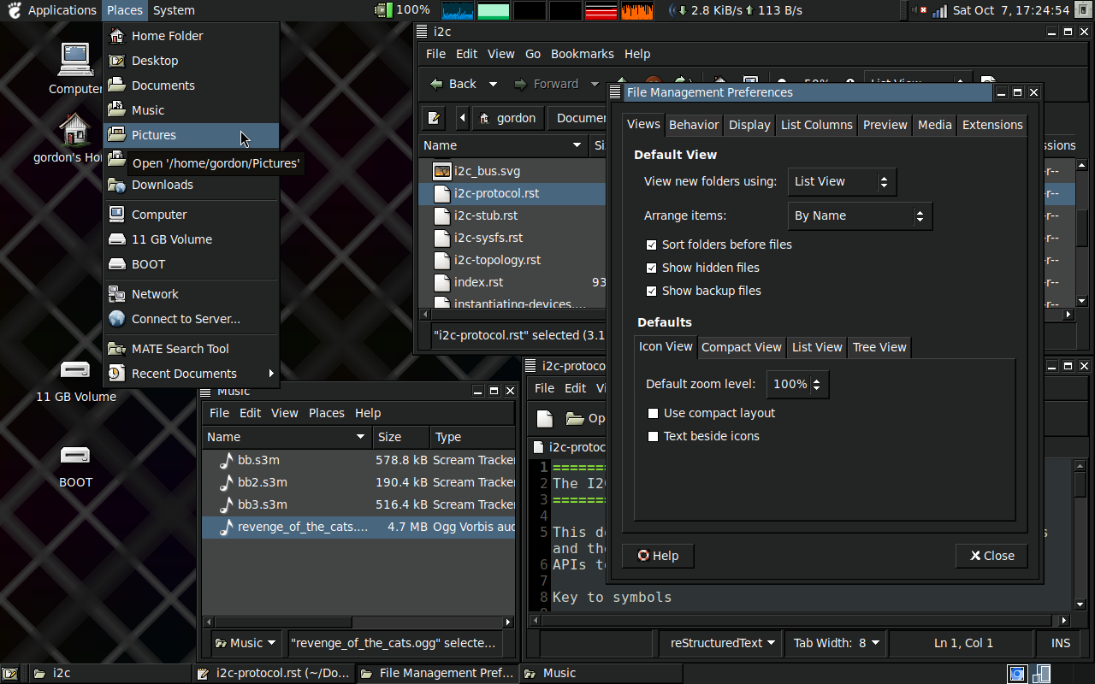Open the Applications menu in top panel
The height and width of the screenshot is (684, 1095).
[62, 10]
